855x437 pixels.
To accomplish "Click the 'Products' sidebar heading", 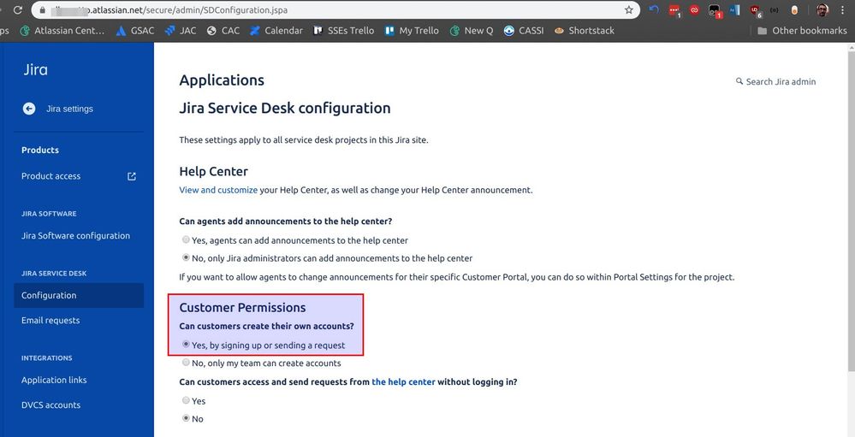I will 40,150.
